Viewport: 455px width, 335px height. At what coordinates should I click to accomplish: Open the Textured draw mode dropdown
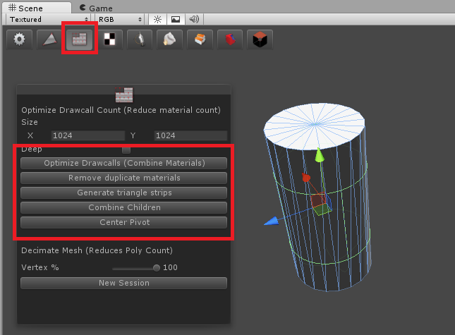(48, 20)
